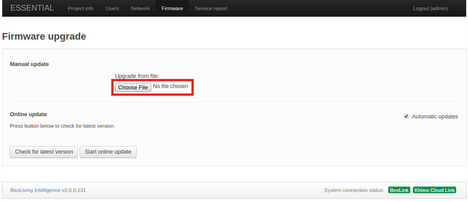
Task: Click the Automatic updates label text
Action: 435,117
